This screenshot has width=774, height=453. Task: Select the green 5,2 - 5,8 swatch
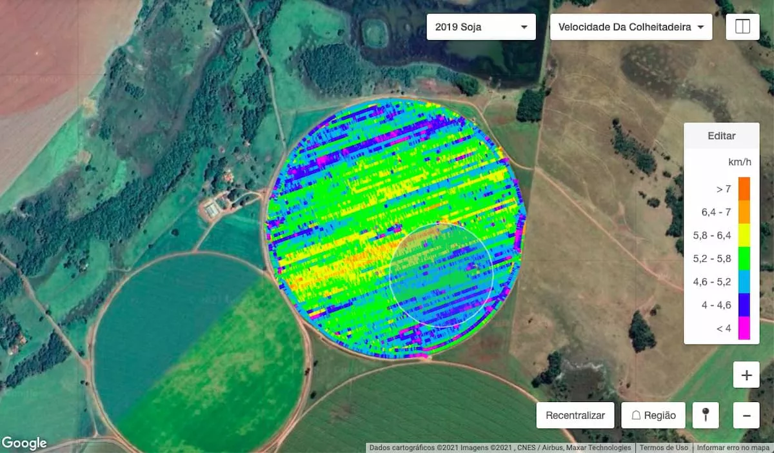click(x=744, y=259)
